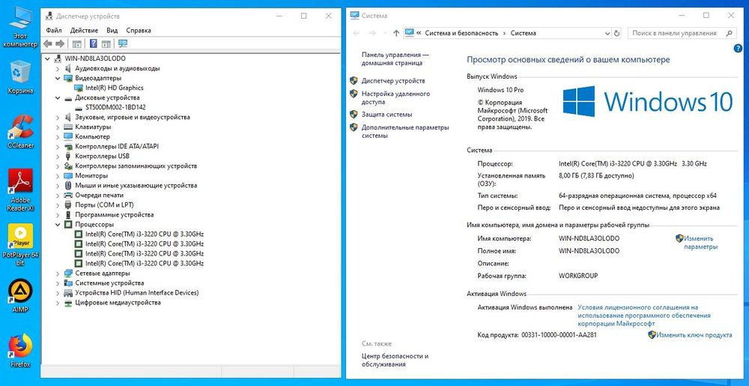Collapse the WIN-ND8LA3OLODO root node
749x386 pixels.
point(47,58)
